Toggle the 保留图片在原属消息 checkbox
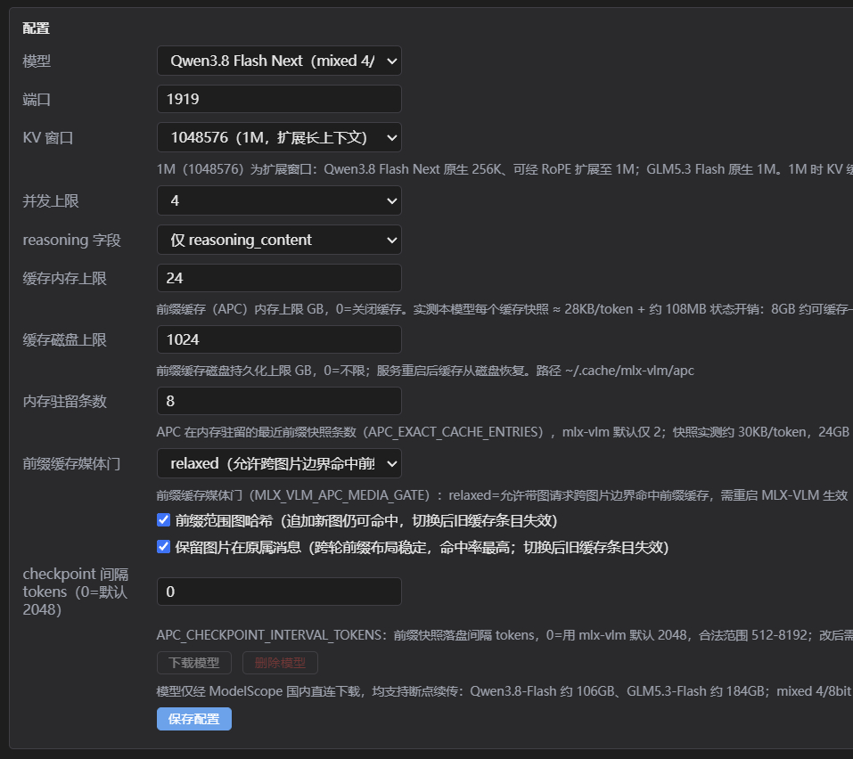 (x=163, y=546)
